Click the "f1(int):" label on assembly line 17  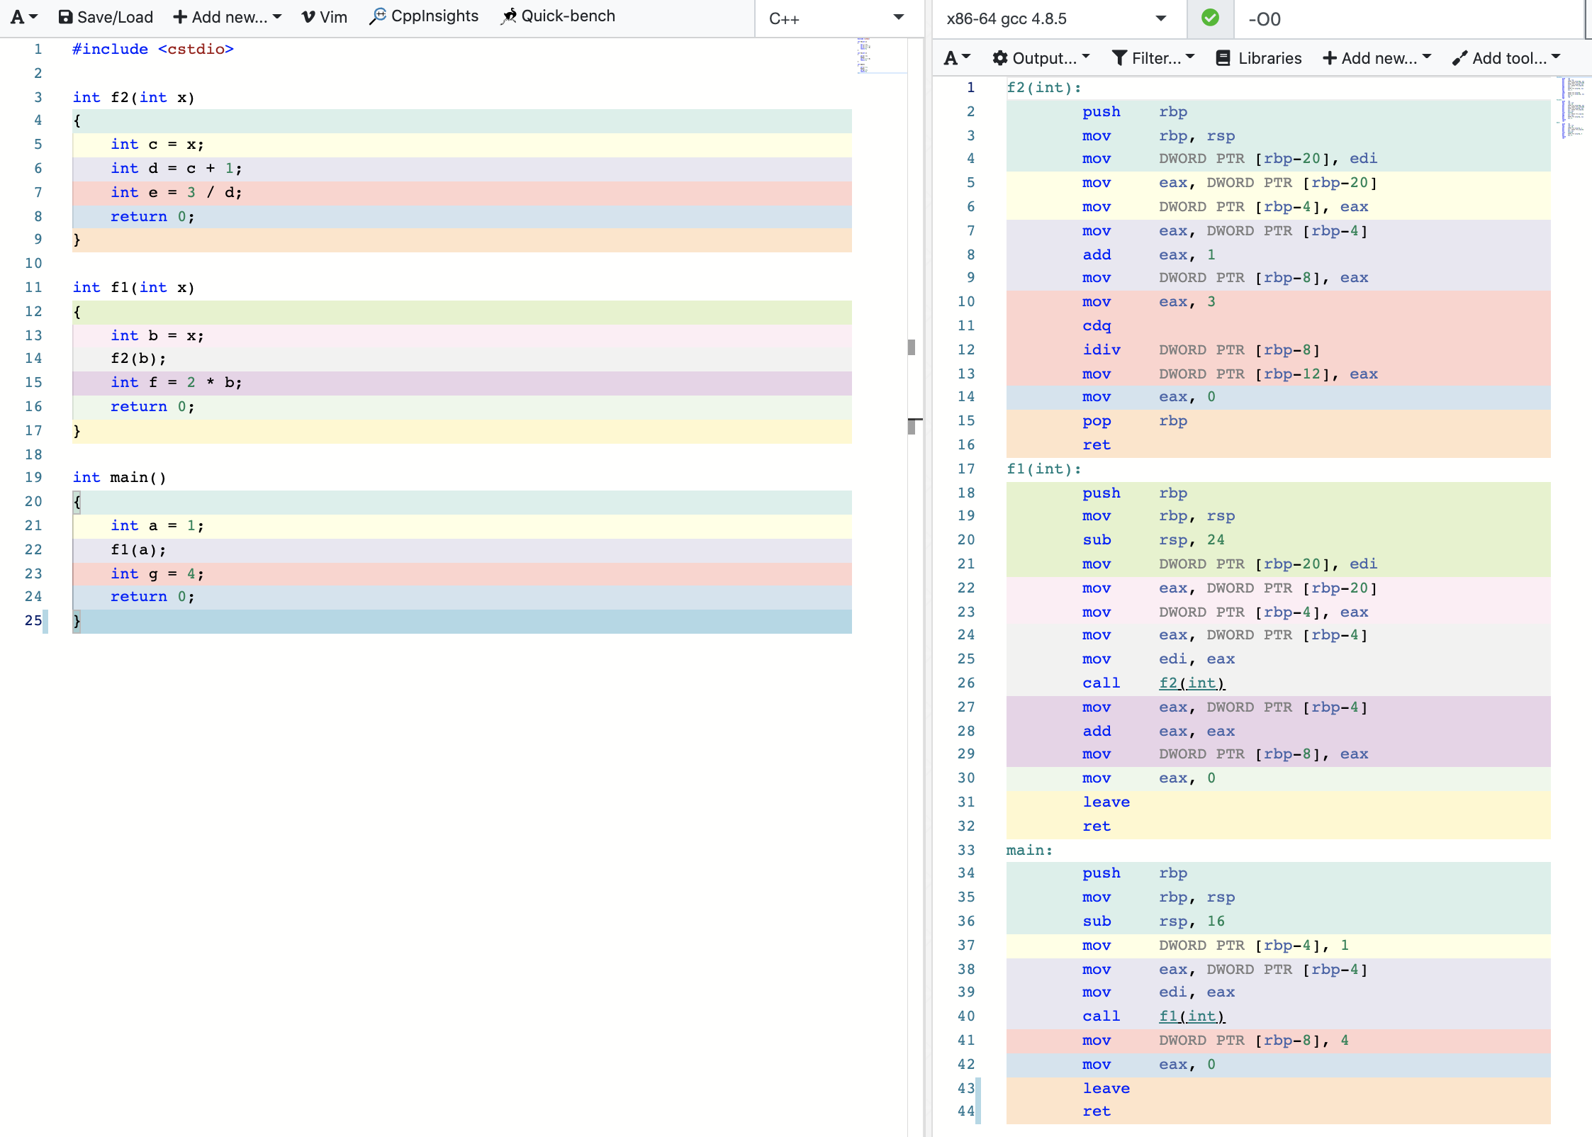click(1044, 469)
